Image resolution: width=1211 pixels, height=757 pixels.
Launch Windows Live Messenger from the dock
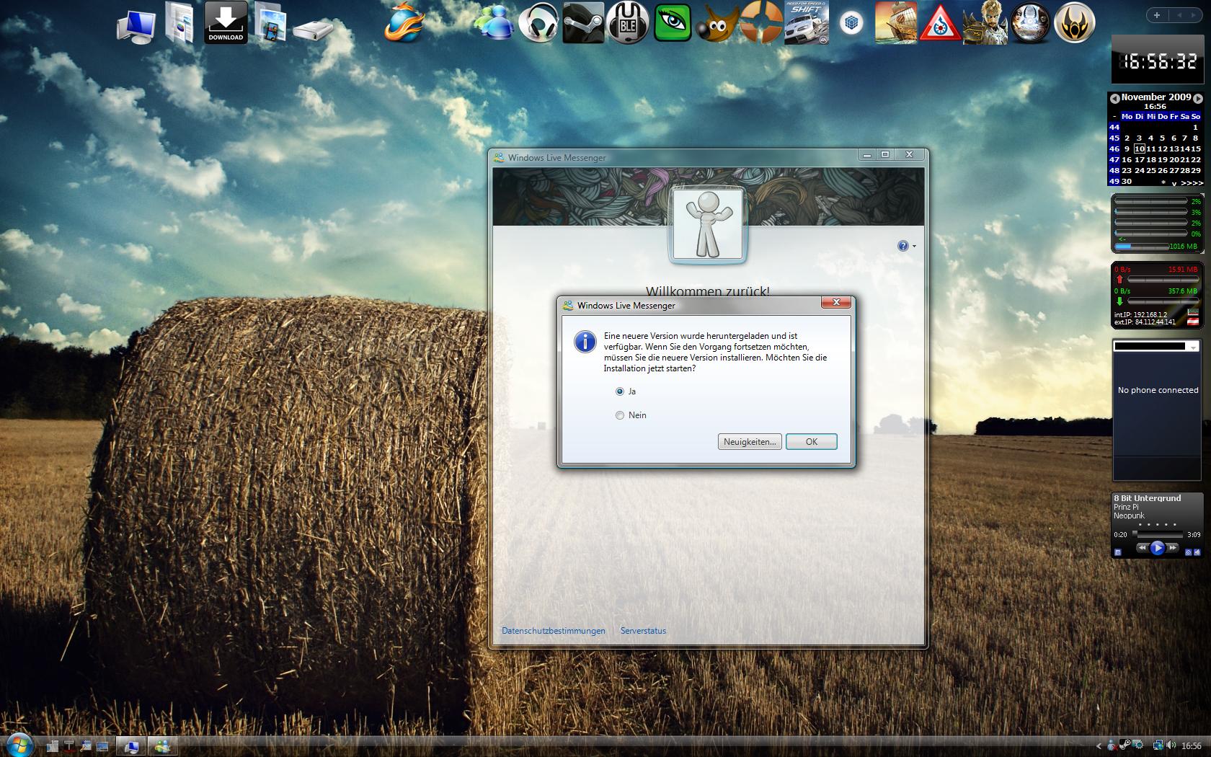492,23
